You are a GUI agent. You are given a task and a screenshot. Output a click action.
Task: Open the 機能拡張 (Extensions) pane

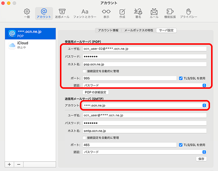pyautogui.click(x=170, y=13)
